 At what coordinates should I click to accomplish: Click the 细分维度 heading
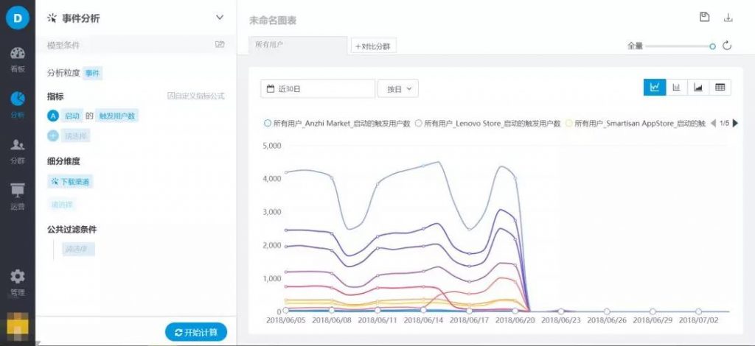[x=63, y=161]
